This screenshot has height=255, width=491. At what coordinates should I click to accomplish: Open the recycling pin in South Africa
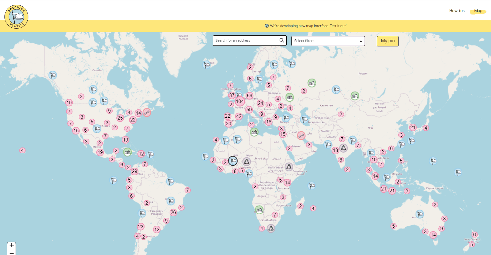[x=271, y=228]
